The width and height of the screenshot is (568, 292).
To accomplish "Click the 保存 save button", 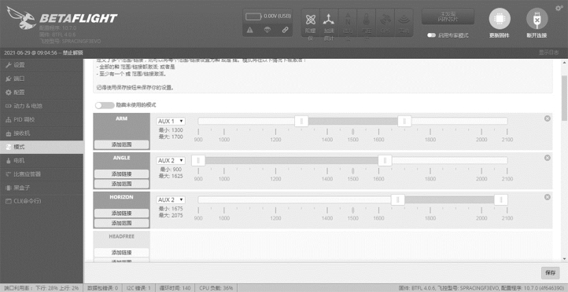I will click(x=550, y=273).
